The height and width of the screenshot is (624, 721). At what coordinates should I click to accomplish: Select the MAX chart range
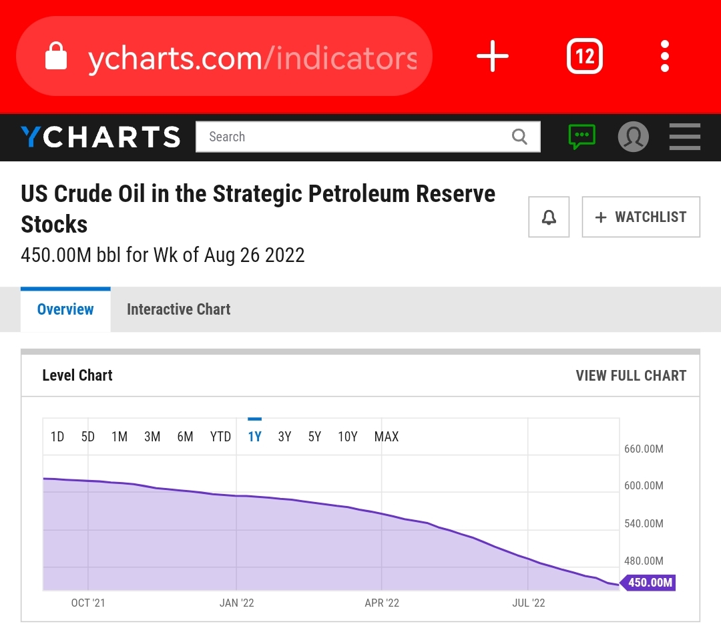pos(387,437)
